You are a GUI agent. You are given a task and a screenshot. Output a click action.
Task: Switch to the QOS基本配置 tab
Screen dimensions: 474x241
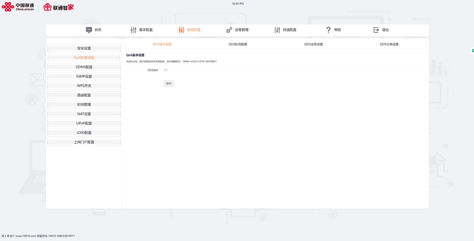(x=162, y=44)
